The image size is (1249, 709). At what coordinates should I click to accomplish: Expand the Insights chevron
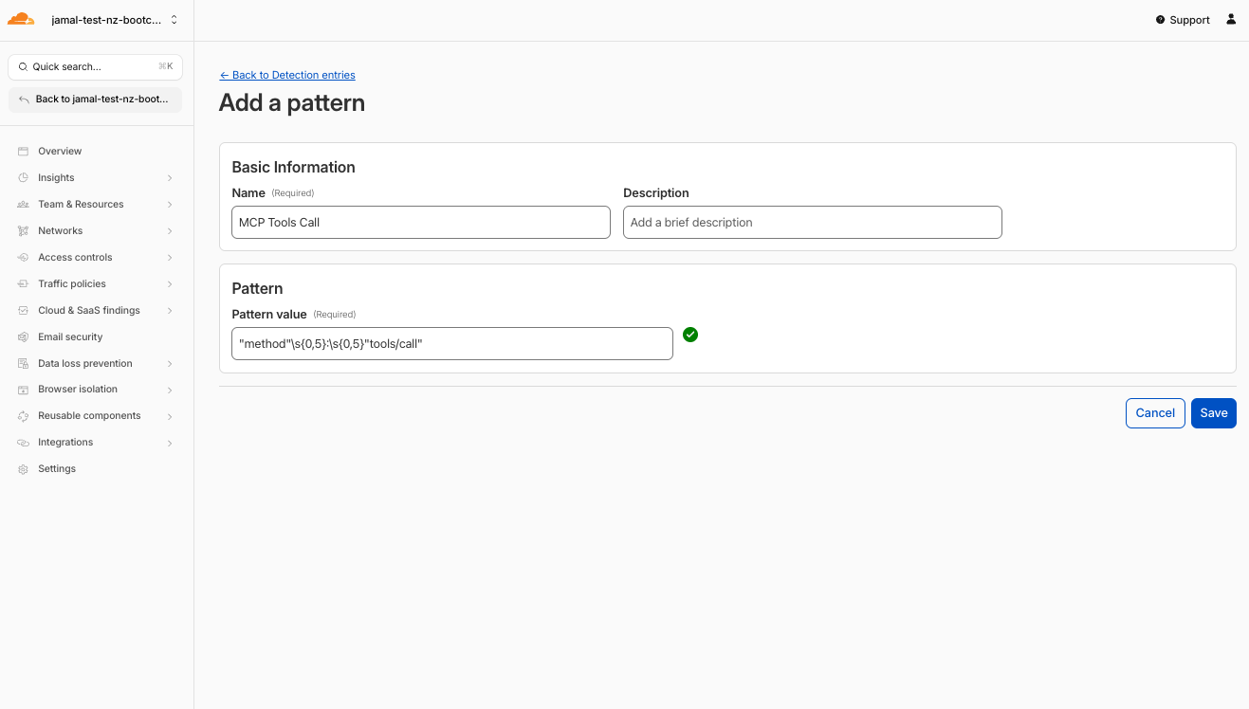(x=170, y=178)
